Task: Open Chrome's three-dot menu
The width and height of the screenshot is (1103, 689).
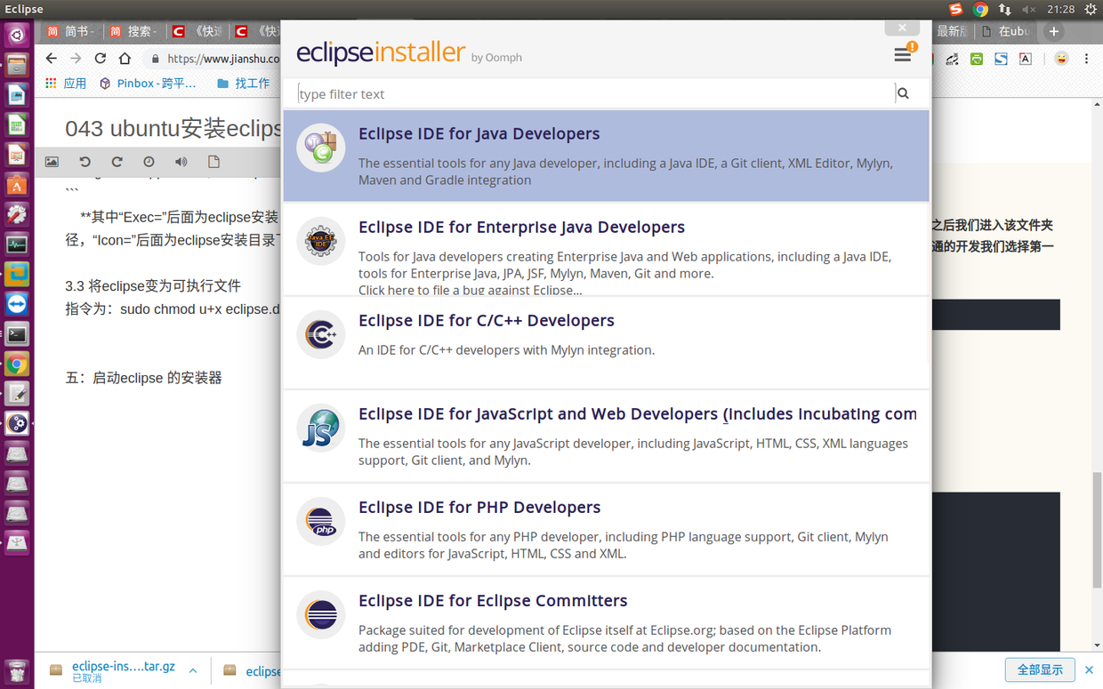Action: click(1086, 59)
